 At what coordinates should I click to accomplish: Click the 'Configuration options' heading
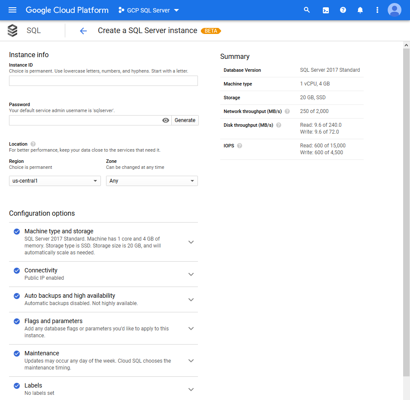point(42,214)
